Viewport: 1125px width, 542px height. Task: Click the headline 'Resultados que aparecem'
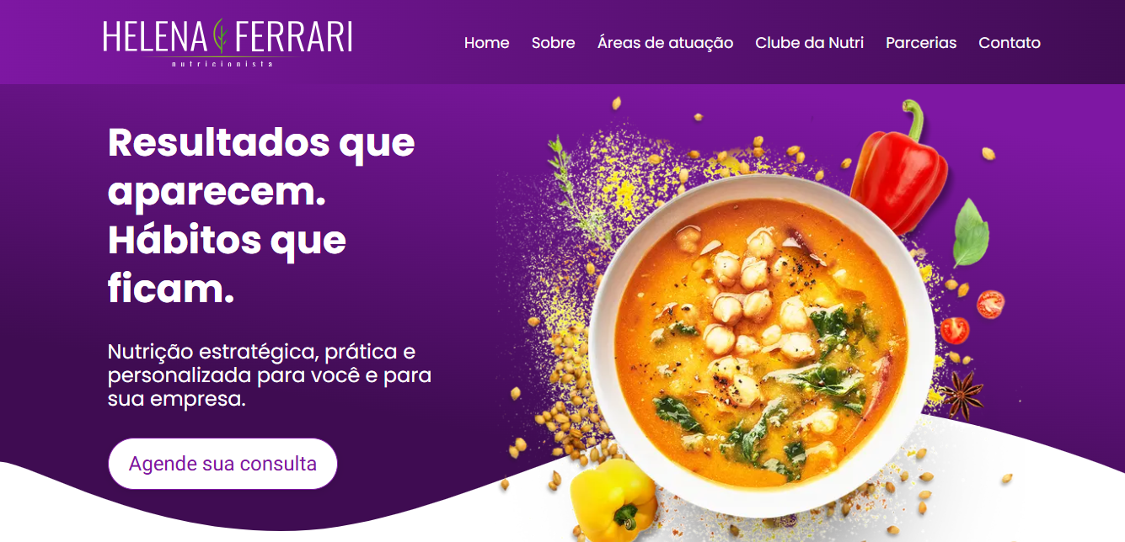[261, 167]
